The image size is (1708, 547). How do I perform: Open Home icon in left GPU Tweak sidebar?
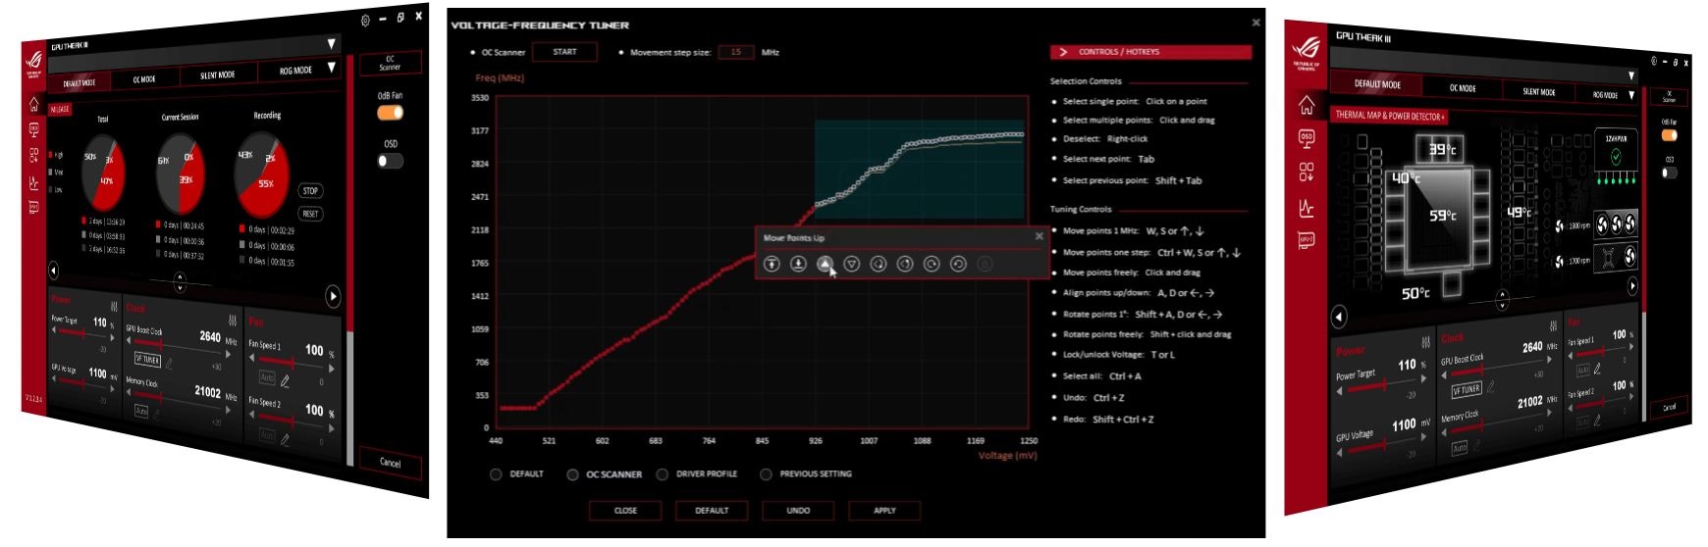coord(33,105)
